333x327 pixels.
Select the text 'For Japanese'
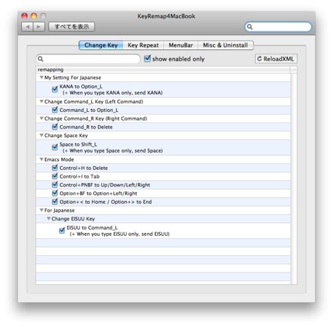point(59,210)
